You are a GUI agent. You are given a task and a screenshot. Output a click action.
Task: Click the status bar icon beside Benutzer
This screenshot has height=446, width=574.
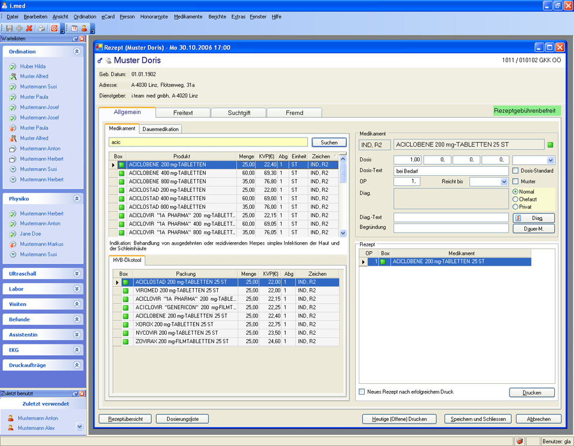[x=520, y=441]
